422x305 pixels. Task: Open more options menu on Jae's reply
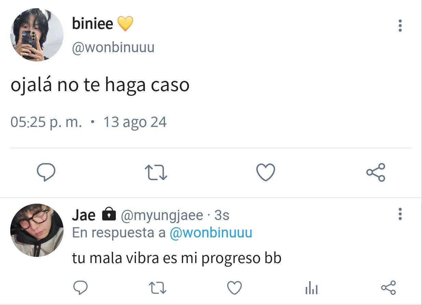click(400, 214)
